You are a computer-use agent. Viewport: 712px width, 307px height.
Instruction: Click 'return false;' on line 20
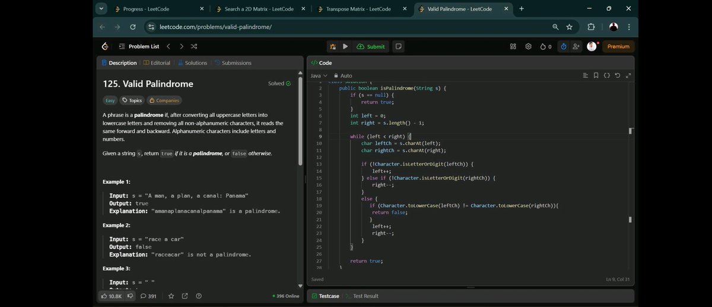coord(389,212)
